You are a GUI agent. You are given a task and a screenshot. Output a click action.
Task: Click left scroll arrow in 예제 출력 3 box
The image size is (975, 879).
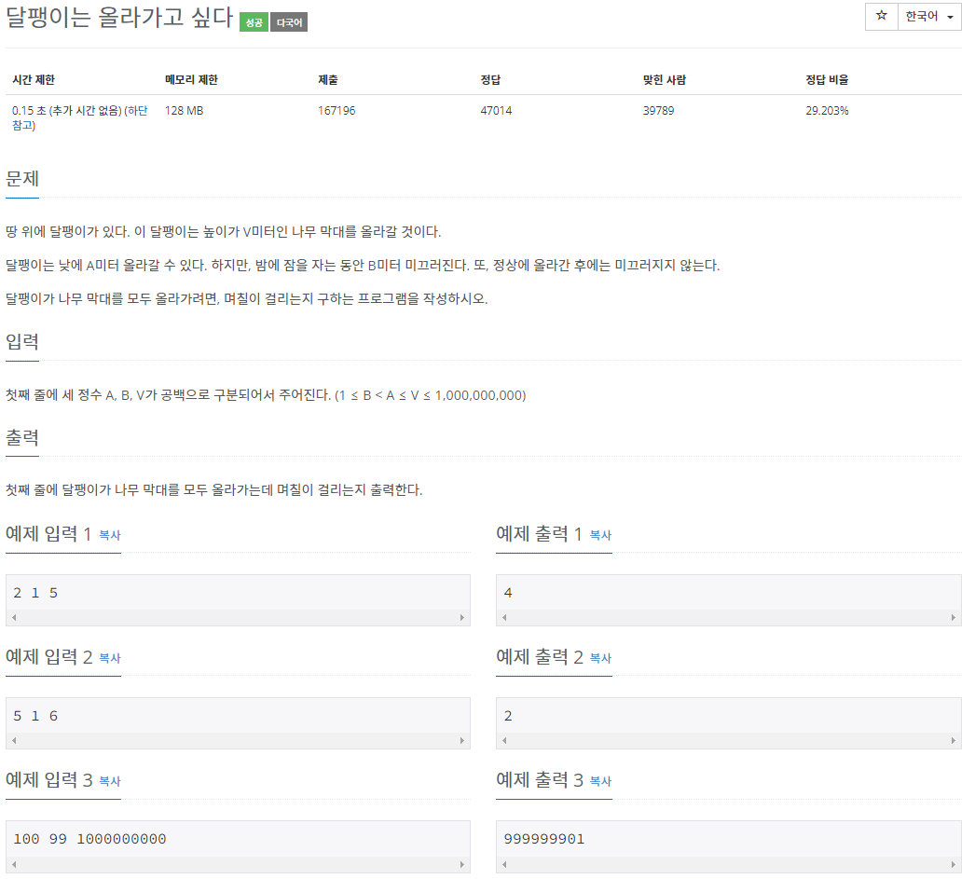504,864
